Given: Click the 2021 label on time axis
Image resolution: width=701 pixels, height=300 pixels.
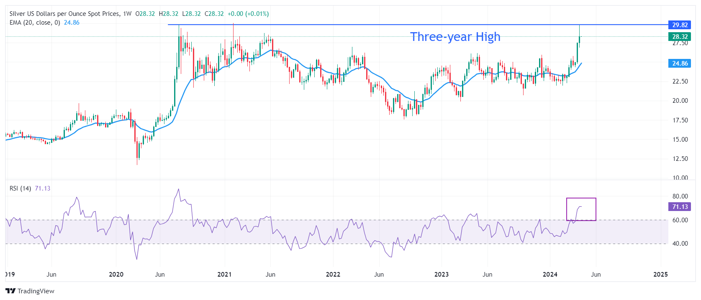Looking at the screenshot, I should pyautogui.click(x=224, y=275).
